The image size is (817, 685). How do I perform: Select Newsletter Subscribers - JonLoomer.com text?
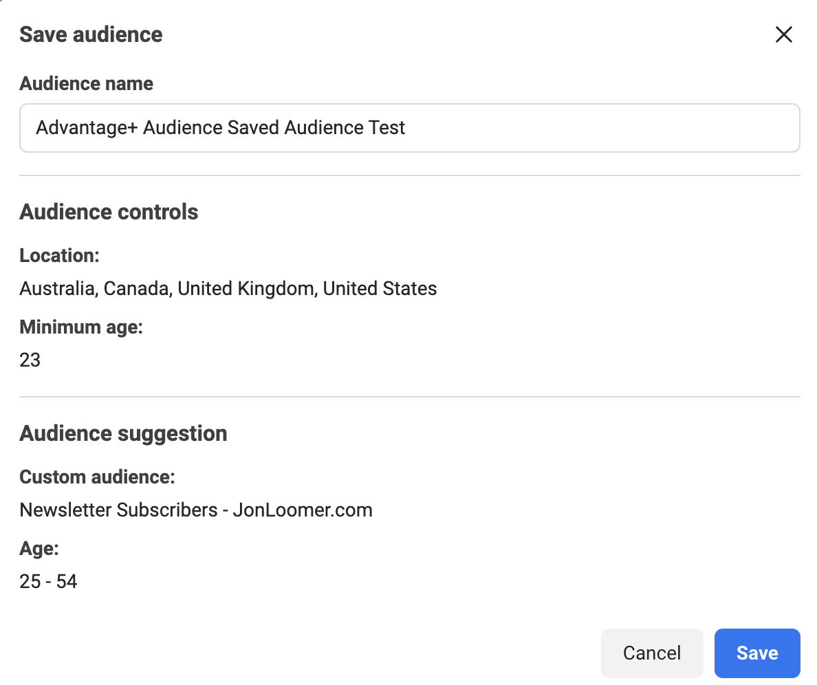(x=195, y=510)
